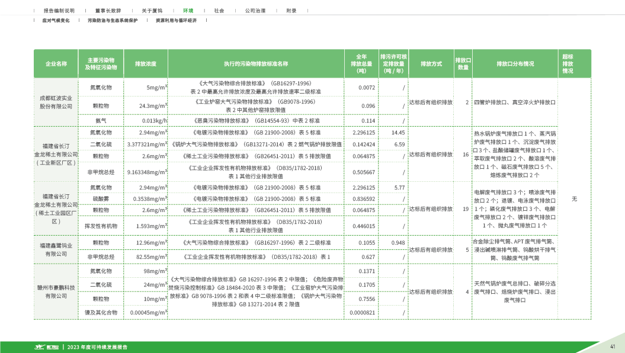Viewport: 625px width, 353px height.
Task: Select the 赣州市豪鹏科技有限公司 row label
Action: click(x=56, y=291)
